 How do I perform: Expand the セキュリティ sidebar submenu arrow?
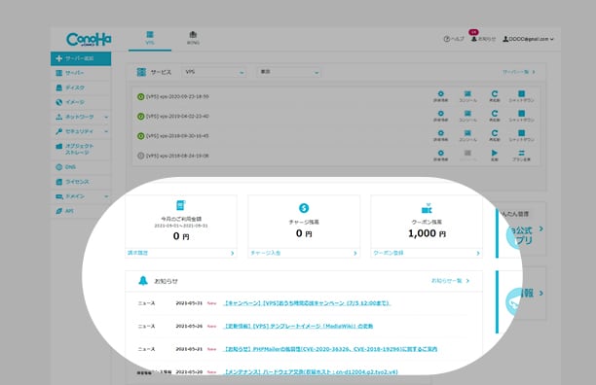[106, 131]
